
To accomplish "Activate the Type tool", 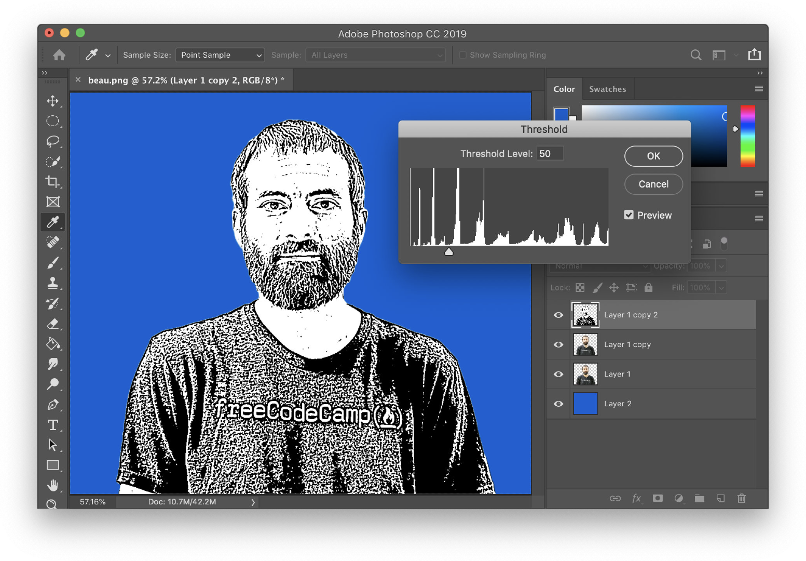I will click(52, 425).
